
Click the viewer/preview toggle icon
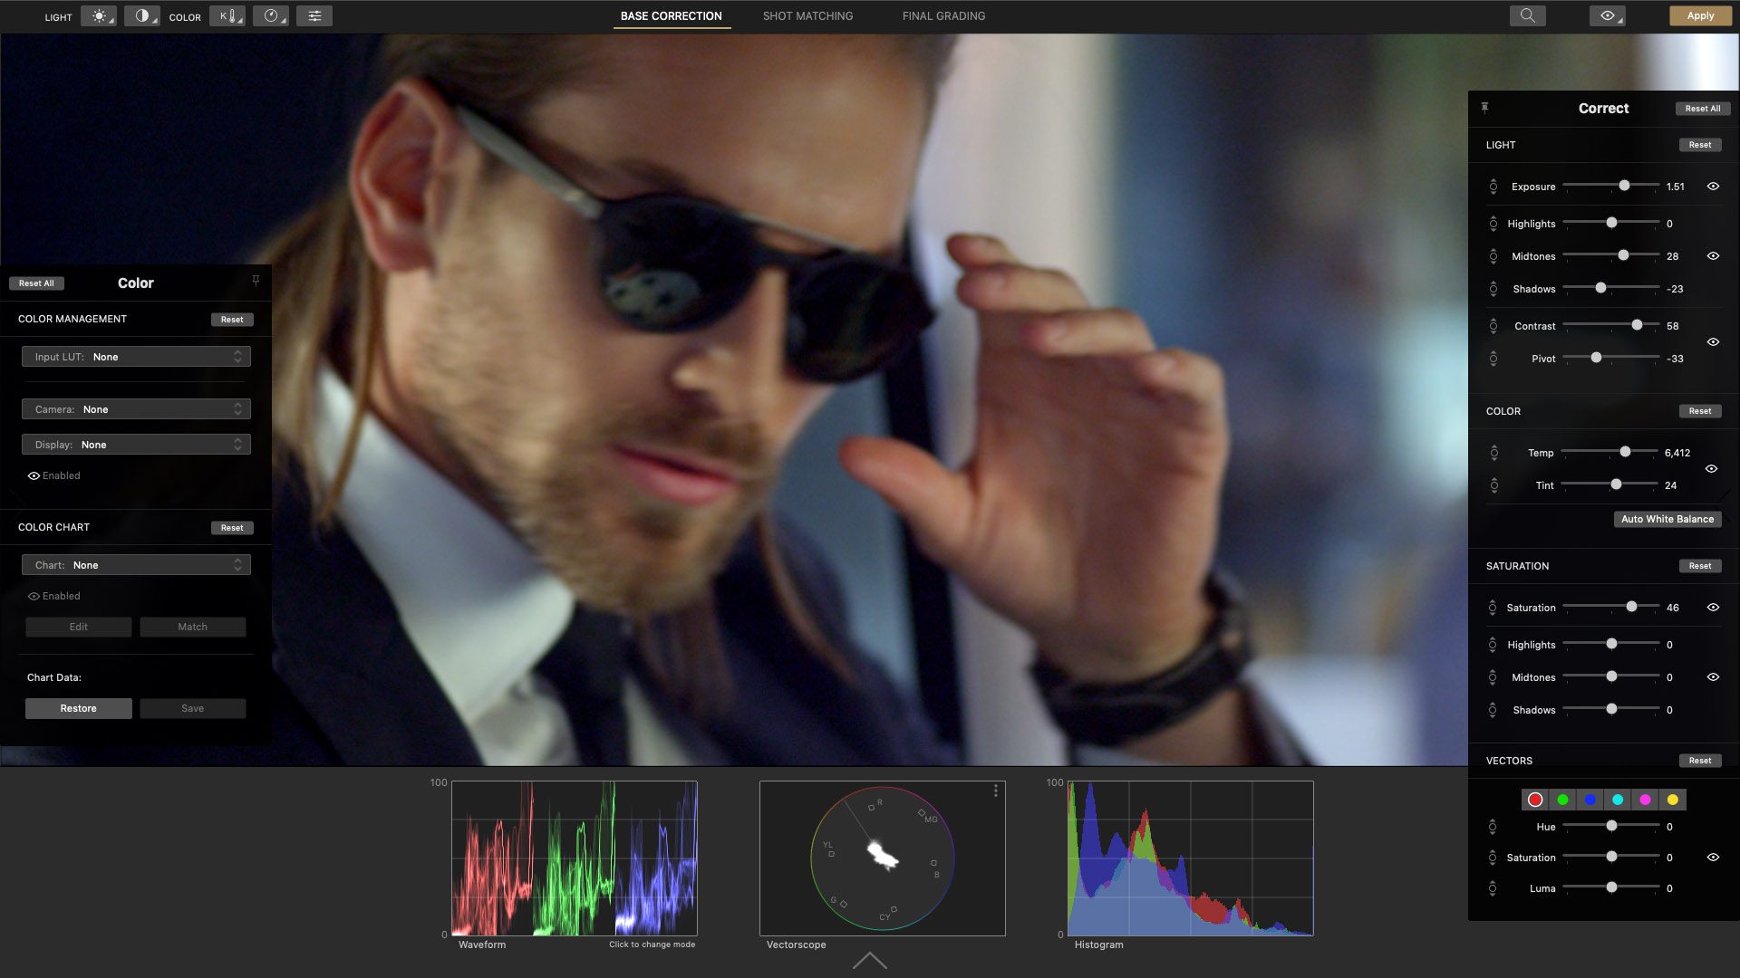1609,15
